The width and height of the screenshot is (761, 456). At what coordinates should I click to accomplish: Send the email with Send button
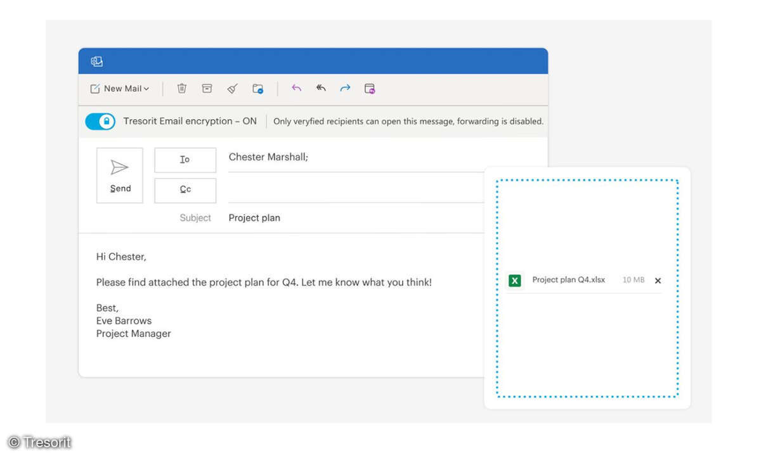pyautogui.click(x=120, y=175)
